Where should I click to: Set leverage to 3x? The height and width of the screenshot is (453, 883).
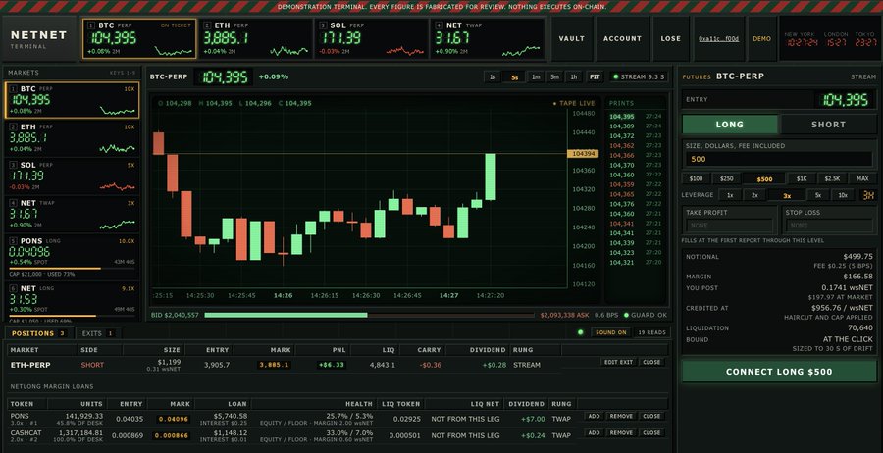(x=787, y=195)
